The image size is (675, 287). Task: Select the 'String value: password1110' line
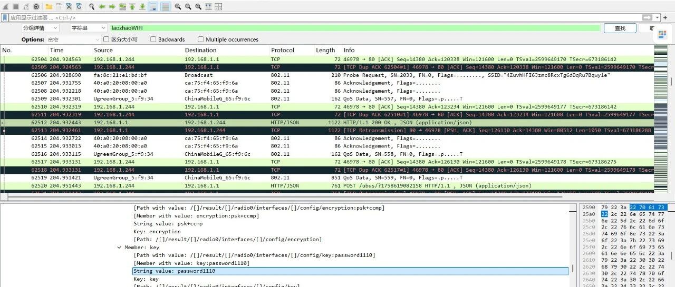[351, 271]
